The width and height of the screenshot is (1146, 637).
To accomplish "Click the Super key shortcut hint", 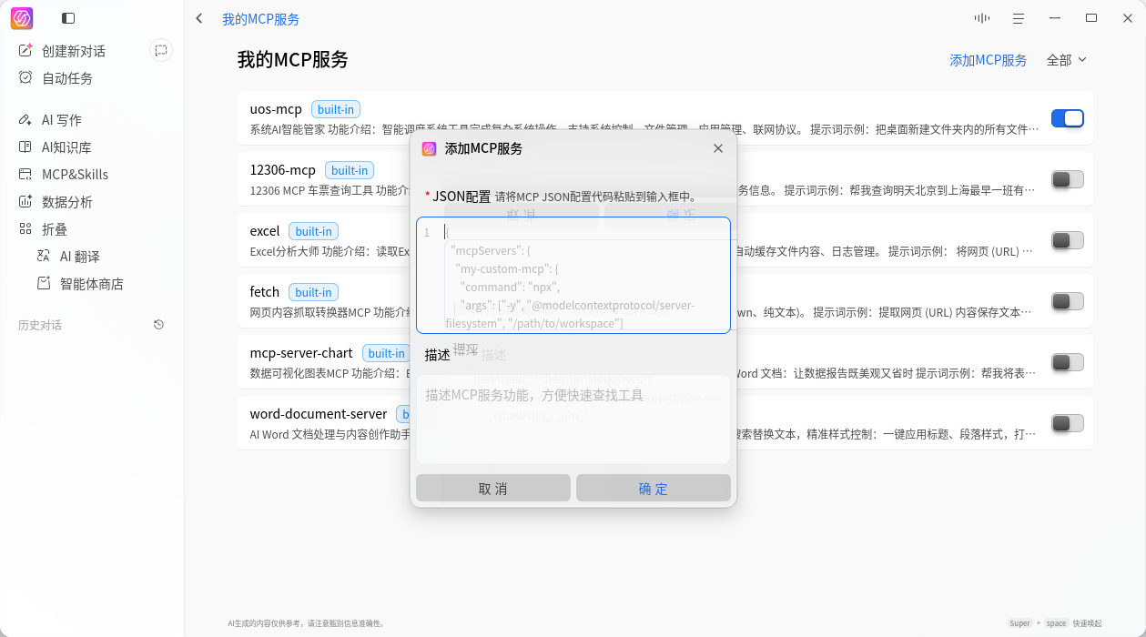I will (1019, 623).
